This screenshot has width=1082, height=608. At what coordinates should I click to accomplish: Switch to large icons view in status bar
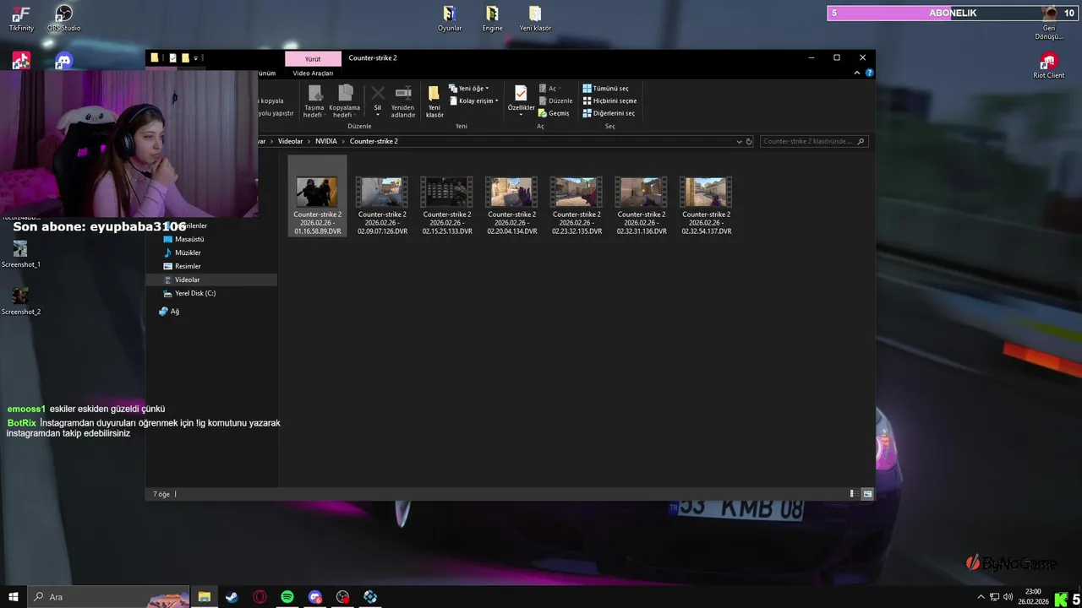(x=867, y=494)
